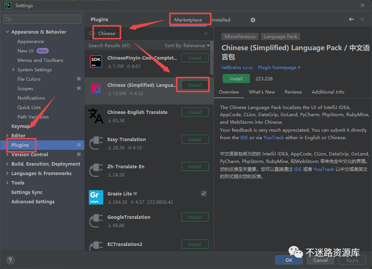Screen dimensions: 372x269
Task: Install the ECTranslation2 plugin
Action: [195, 244]
